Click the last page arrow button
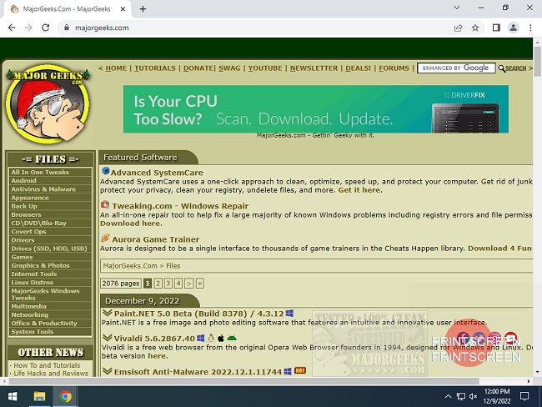 tap(200, 284)
